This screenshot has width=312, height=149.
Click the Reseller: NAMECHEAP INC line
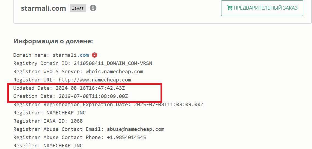point(48,146)
